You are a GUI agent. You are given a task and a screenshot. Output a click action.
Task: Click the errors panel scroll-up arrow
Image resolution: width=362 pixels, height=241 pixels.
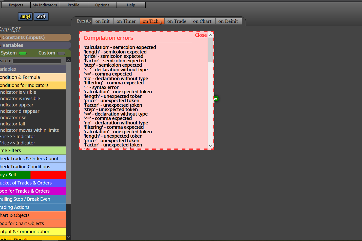point(210,35)
